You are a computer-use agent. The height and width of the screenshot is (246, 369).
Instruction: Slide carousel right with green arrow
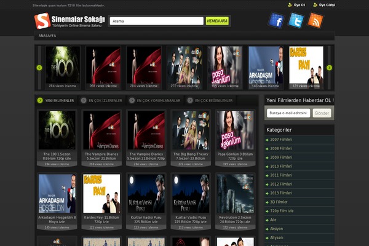coord(329,68)
